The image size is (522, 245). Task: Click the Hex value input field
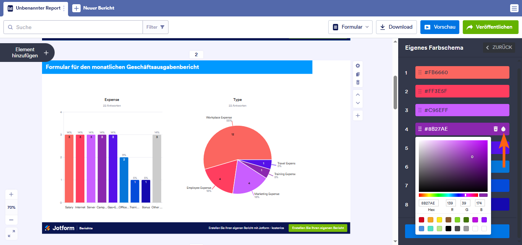[x=429, y=203]
